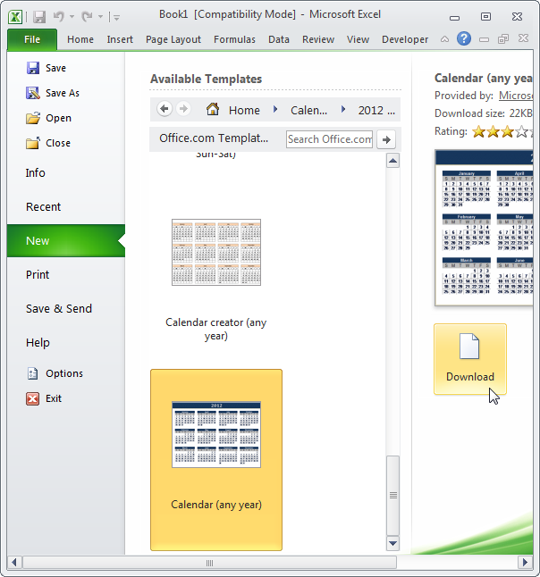Open the Redo history dropdown arrow
This screenshot has height=577, width=540.
tap(100, 17)
